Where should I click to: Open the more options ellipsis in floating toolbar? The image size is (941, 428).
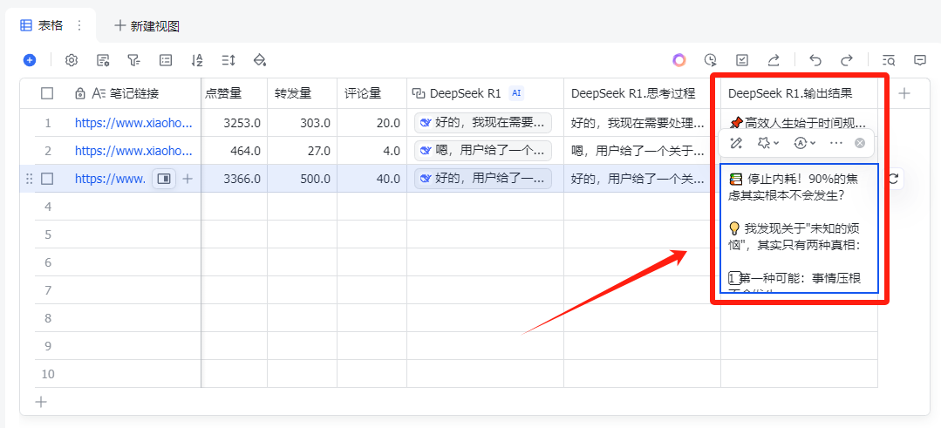(x=836, y=142)
